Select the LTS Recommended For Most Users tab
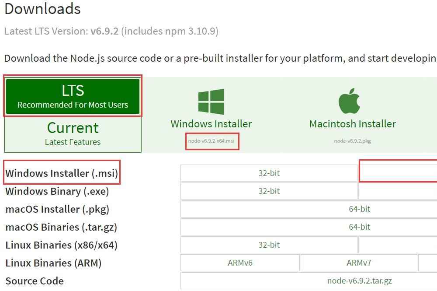Image resolution: width=437 pixels, height=291 pixels. coord(73,96)
